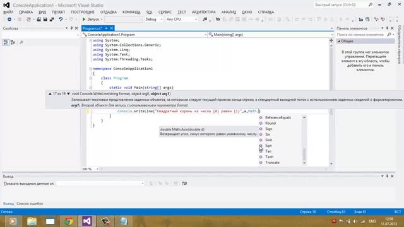The width and height of the screenshot is (404, 227).
Task: Open File Explorer from the Windows taskbar
Action: tap(32, 221)
